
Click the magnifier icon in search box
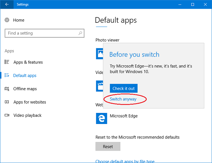point(80,33)
